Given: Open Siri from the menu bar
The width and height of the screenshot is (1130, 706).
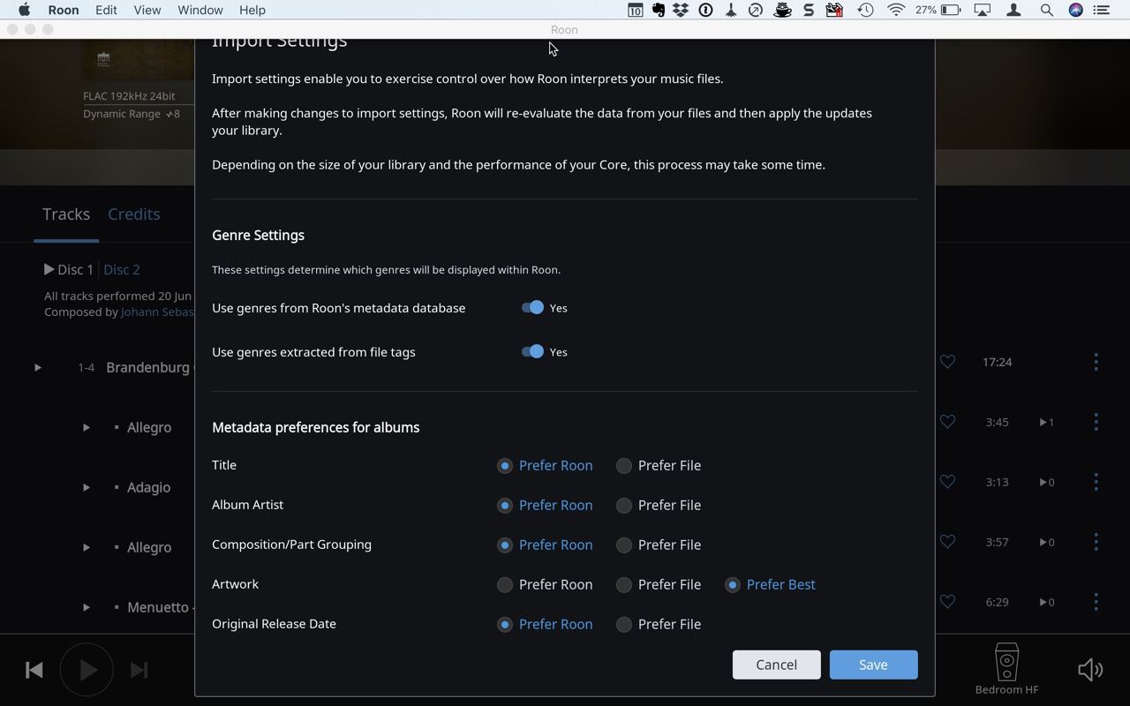Looking at the screenshot, I should tap(1075, 11).
